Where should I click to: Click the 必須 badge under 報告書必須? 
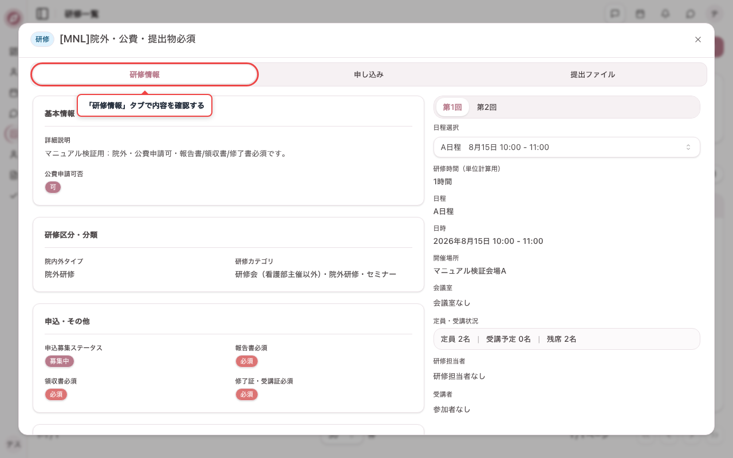click(x=247, y=361)
